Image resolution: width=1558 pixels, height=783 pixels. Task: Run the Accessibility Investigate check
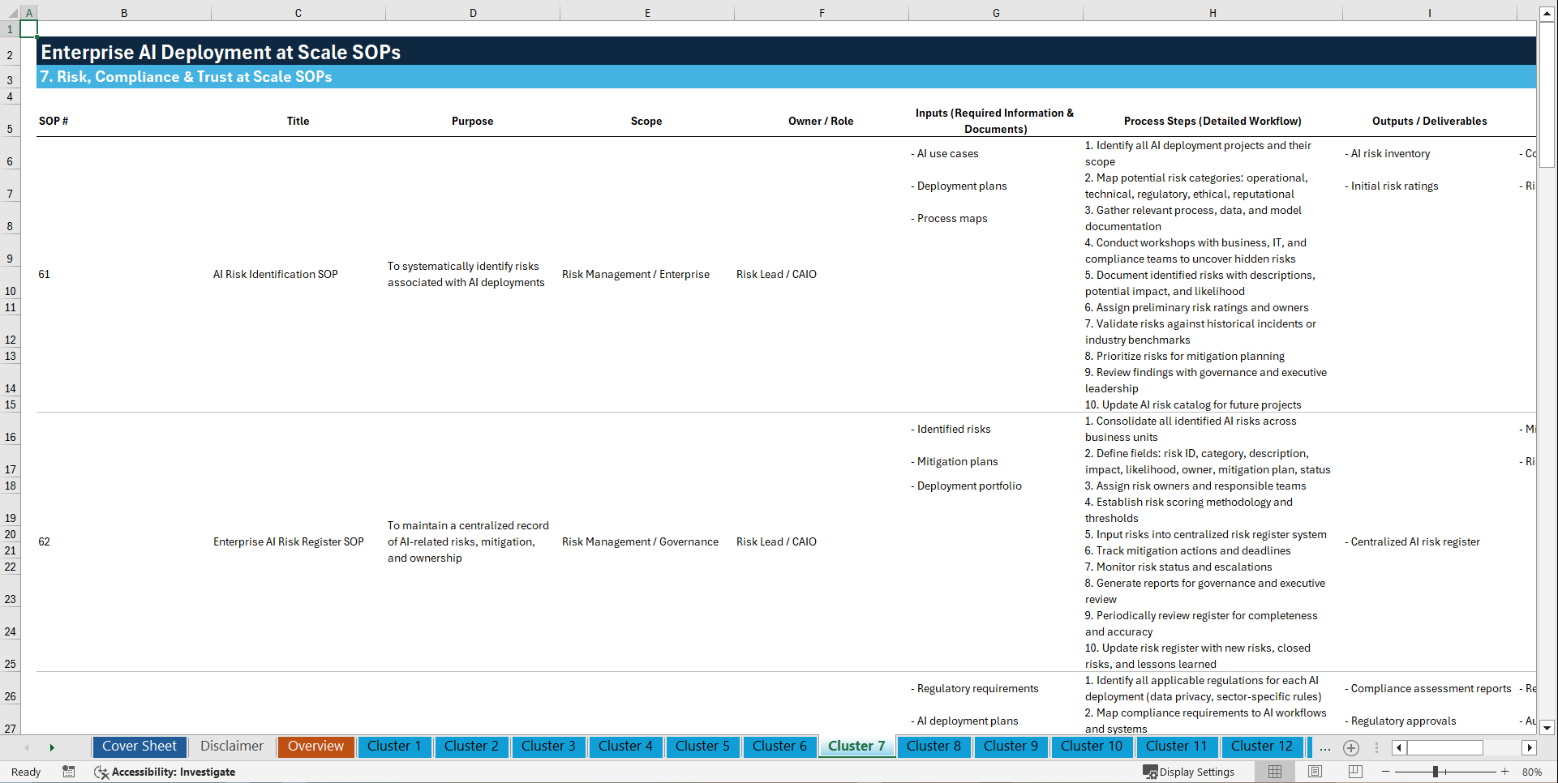pos(165,772)
